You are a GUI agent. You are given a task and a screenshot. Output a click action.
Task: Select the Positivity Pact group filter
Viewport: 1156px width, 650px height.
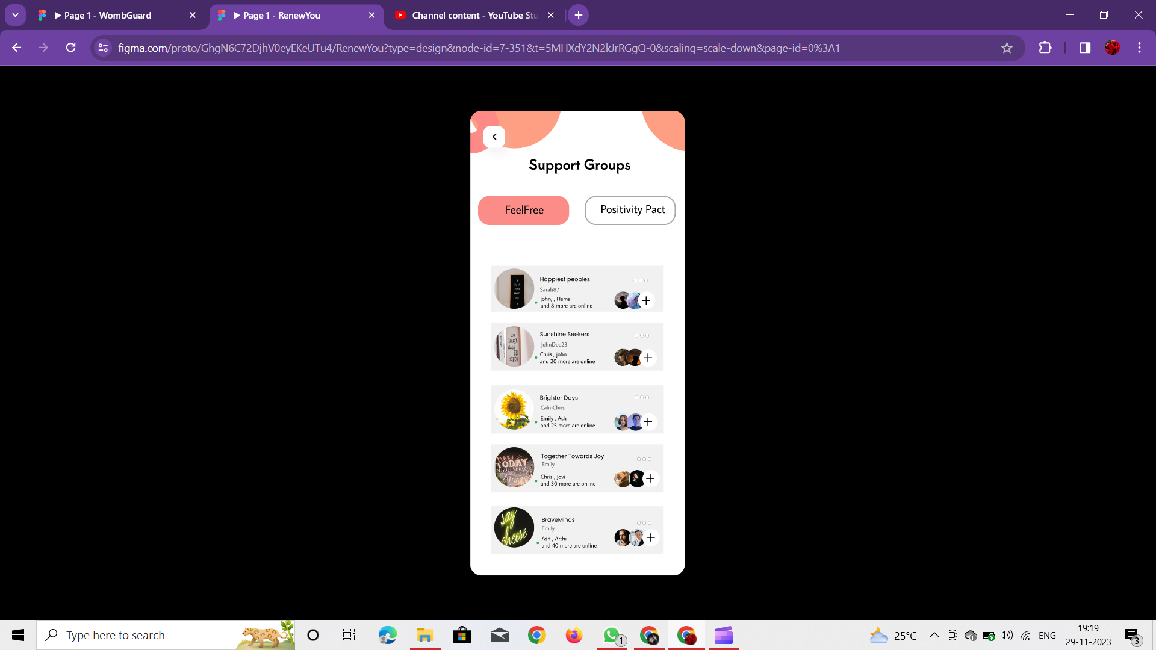point(630,210)
